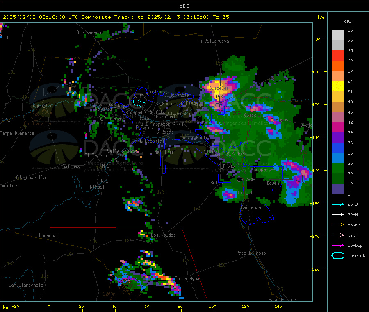Viewport: 369px width, 312px height.
Task: Click the 51 dBZ yellow color swatch
Action: click(x=338, y=87)
